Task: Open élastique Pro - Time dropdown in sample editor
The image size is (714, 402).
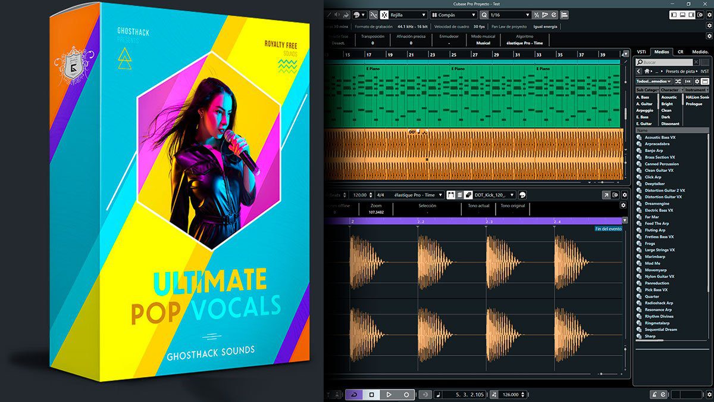Action: pos(418,195)
